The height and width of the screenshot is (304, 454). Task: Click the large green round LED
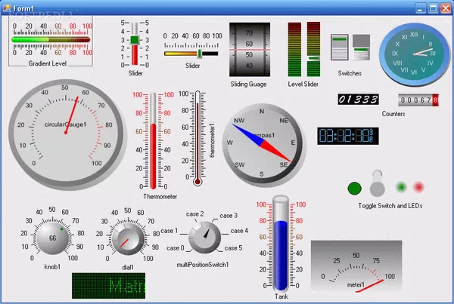(354, 189)
